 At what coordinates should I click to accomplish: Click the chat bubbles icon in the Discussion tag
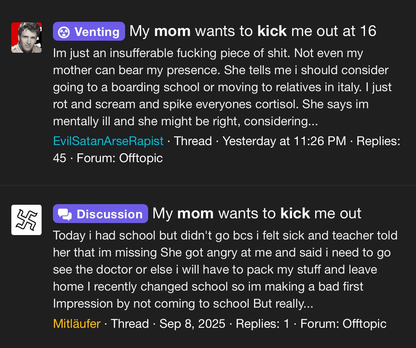click(65, 214)
